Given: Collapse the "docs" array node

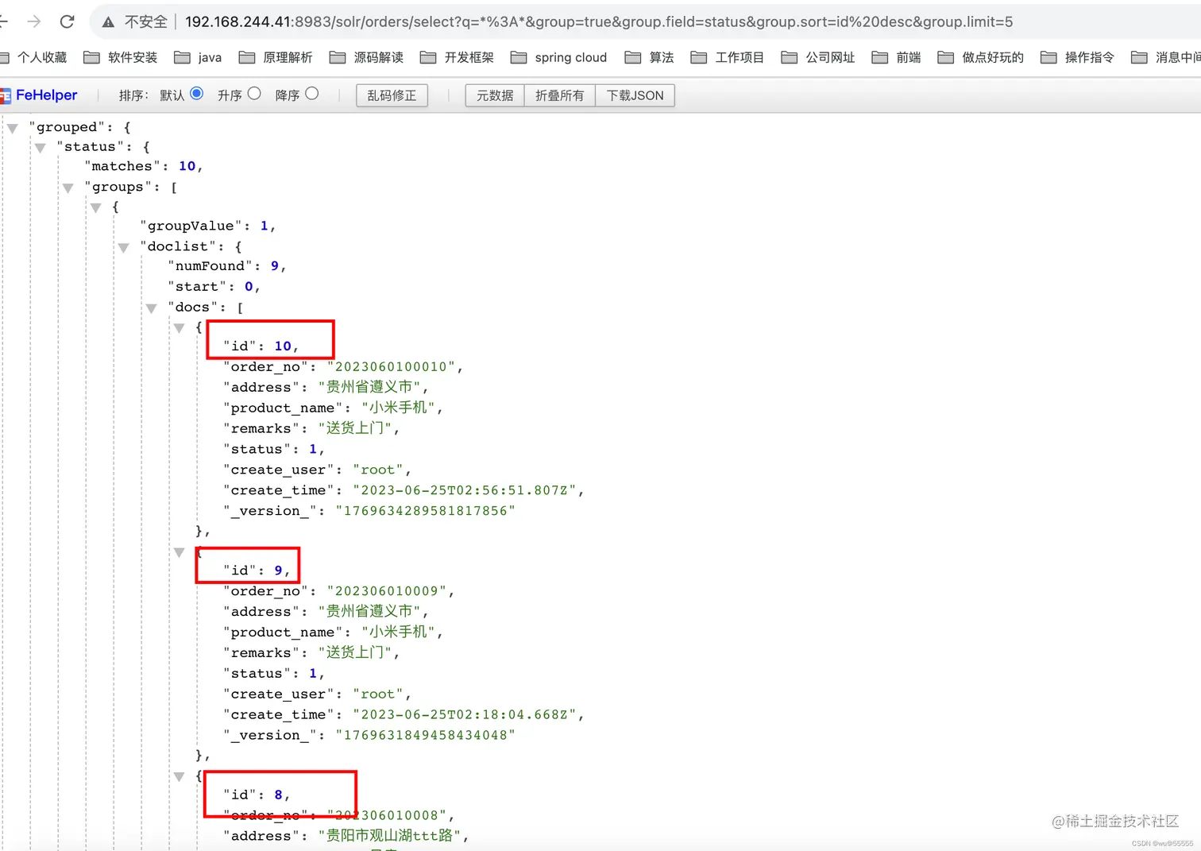Looking at the screenshot, I should [x=152, y=308].
